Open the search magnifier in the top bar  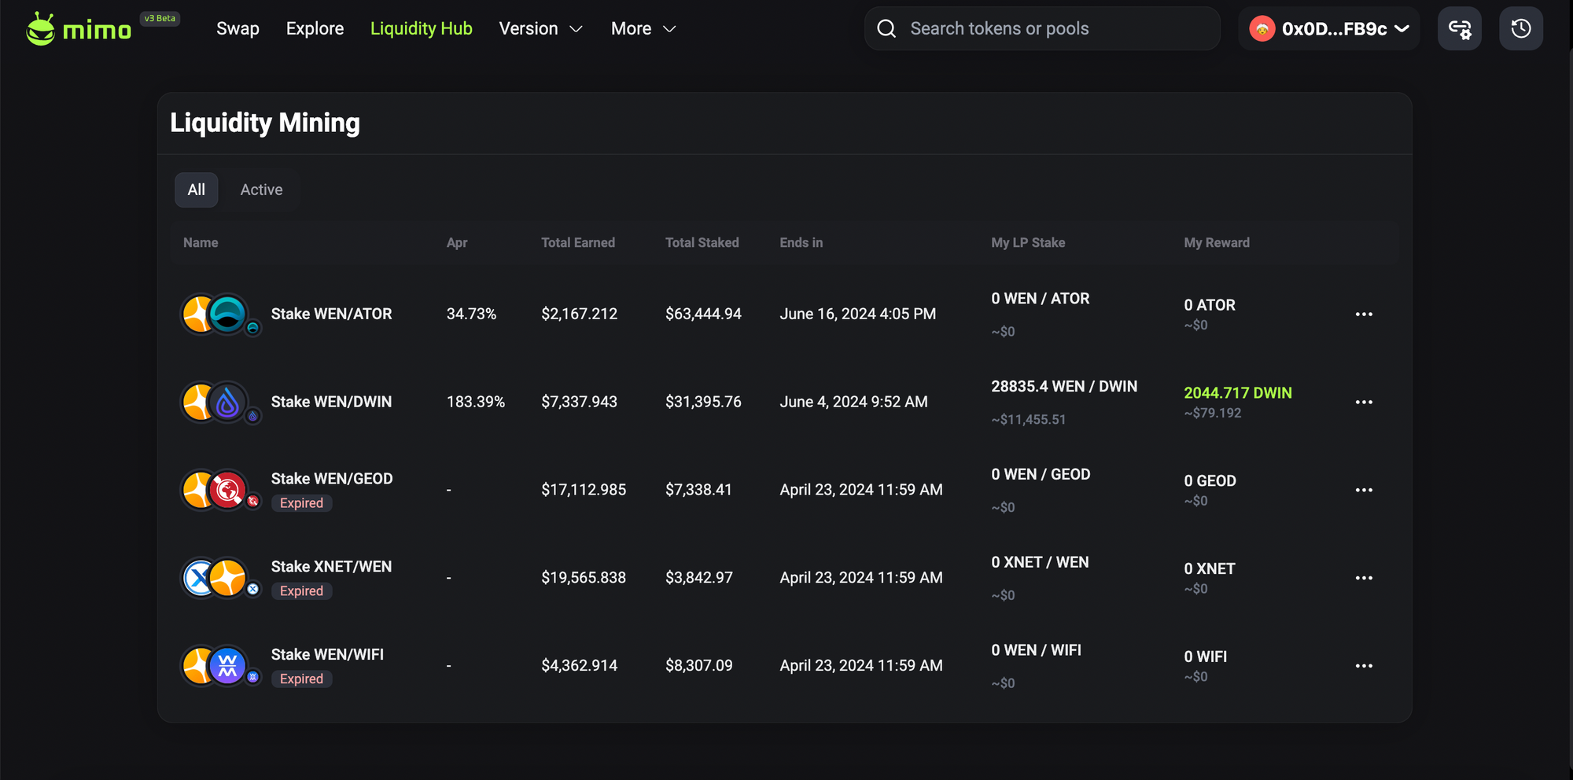pos(886,28)
